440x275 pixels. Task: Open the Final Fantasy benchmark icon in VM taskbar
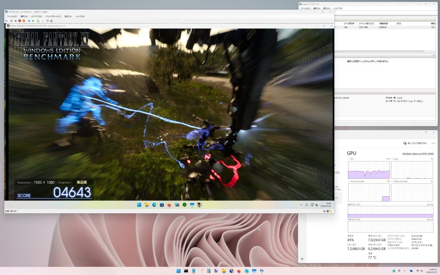199,205
